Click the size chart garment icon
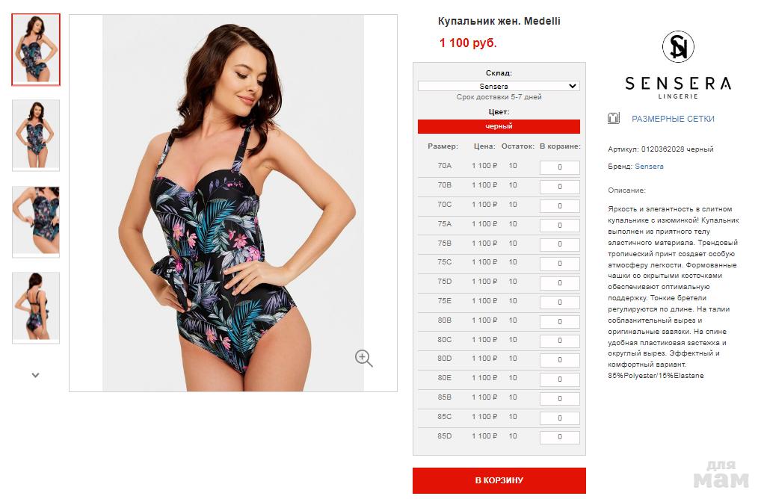This screenshot has width=761, height=499. (x=614, y=118)
